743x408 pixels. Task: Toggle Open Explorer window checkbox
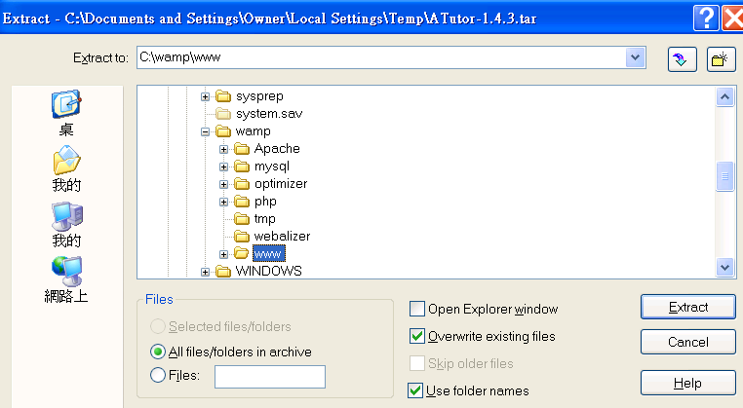tap(417, 309)
